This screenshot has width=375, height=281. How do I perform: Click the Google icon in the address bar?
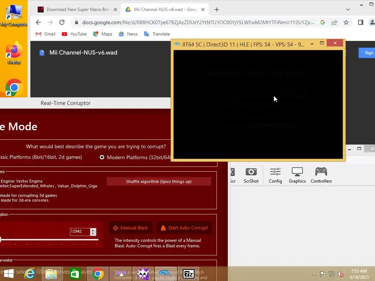click(x=323, y=22)
